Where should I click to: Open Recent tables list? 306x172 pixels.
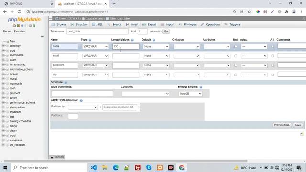[7, 31]
